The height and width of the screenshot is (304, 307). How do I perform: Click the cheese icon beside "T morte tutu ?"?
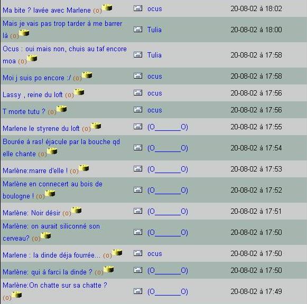click(62, 109)
